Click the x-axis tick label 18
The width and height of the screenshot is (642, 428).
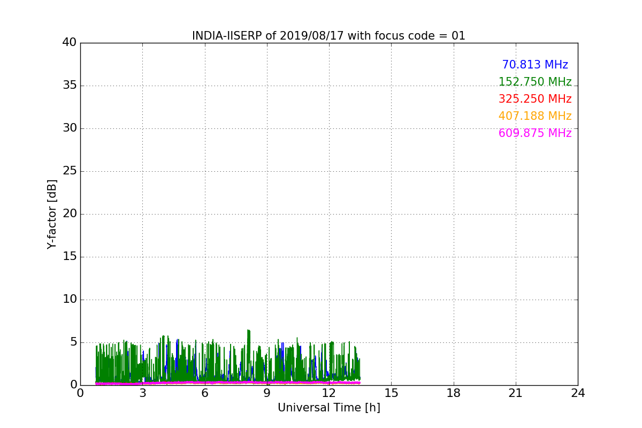pyautogui.click(x=454, y=393)
